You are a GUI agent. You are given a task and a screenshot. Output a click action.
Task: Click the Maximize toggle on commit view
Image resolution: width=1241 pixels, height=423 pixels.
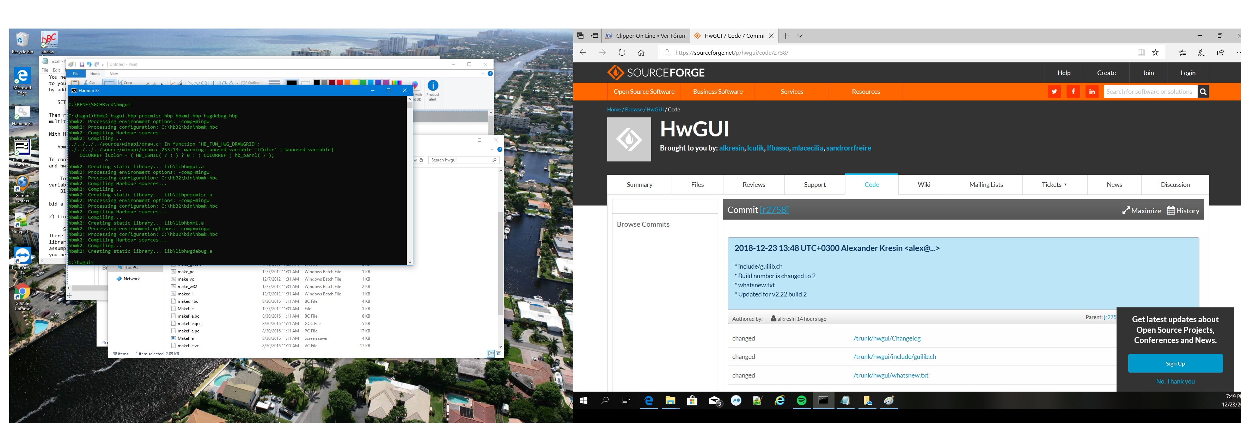[x=1141, y=210]
